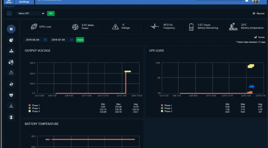Click the 32°C battery temperature value
Screen dimensions: 268x148
[244, 25]
